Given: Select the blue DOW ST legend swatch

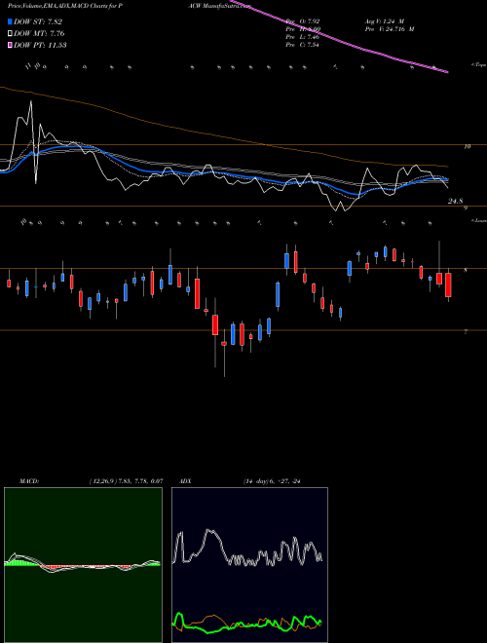Looking at the screenshot, I should pyautogui.click(x=10, y=21).
